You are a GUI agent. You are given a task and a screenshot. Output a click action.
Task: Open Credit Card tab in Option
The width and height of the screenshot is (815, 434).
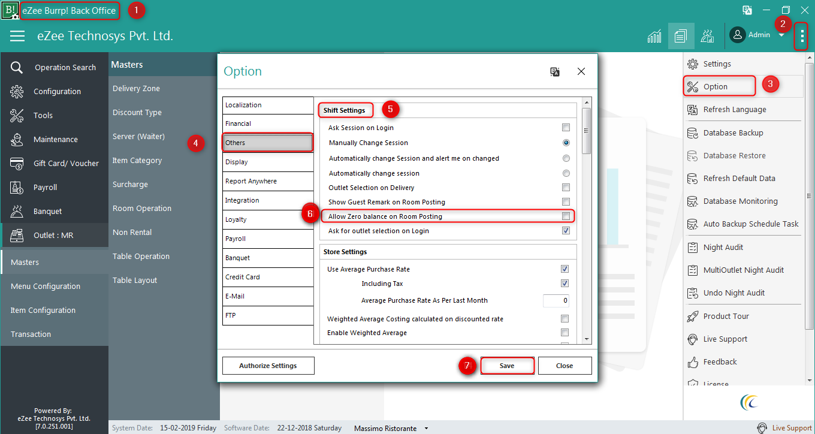tap(268, 277)
